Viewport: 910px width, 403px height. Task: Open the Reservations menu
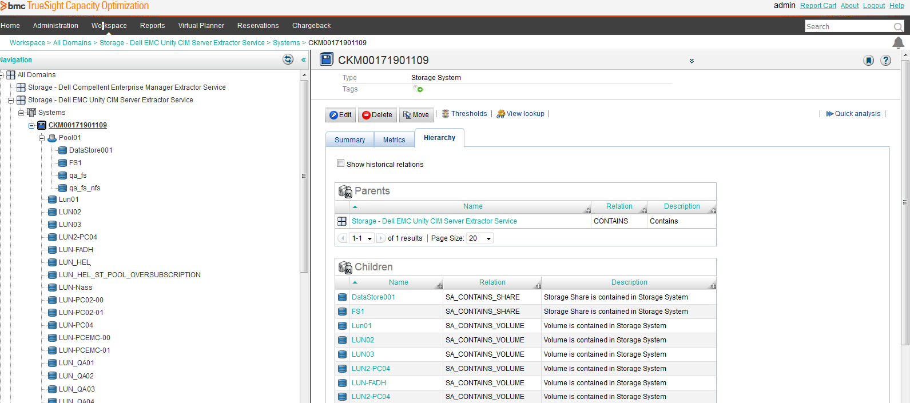pyautogui.click(x=258, y=26)
